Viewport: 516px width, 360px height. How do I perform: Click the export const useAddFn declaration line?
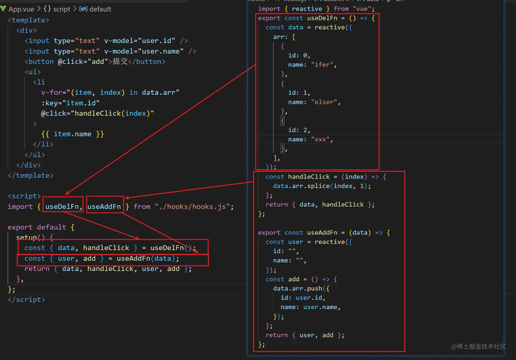pos(324,232)
